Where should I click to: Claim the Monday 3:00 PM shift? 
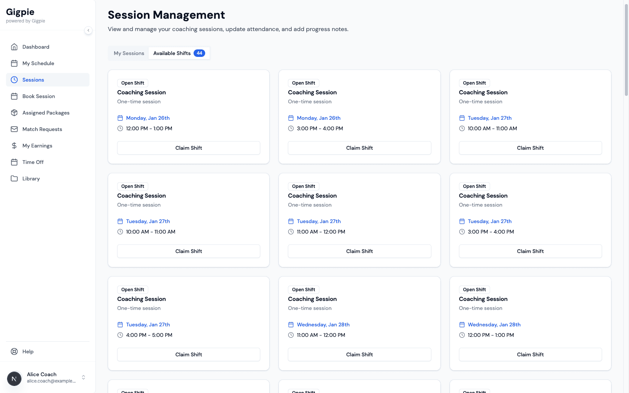coord(359,148)
